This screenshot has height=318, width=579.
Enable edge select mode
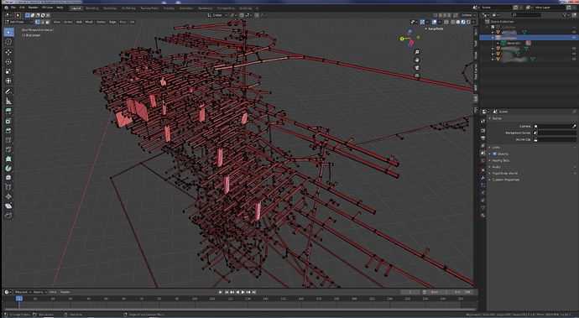(43, 22)
